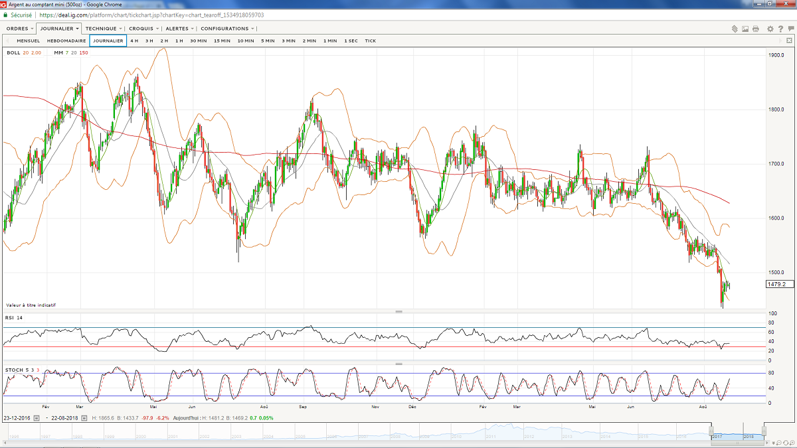Click the current price tag 1479.2
Viewport: 797px width, 448px height.
pos(780,284)
